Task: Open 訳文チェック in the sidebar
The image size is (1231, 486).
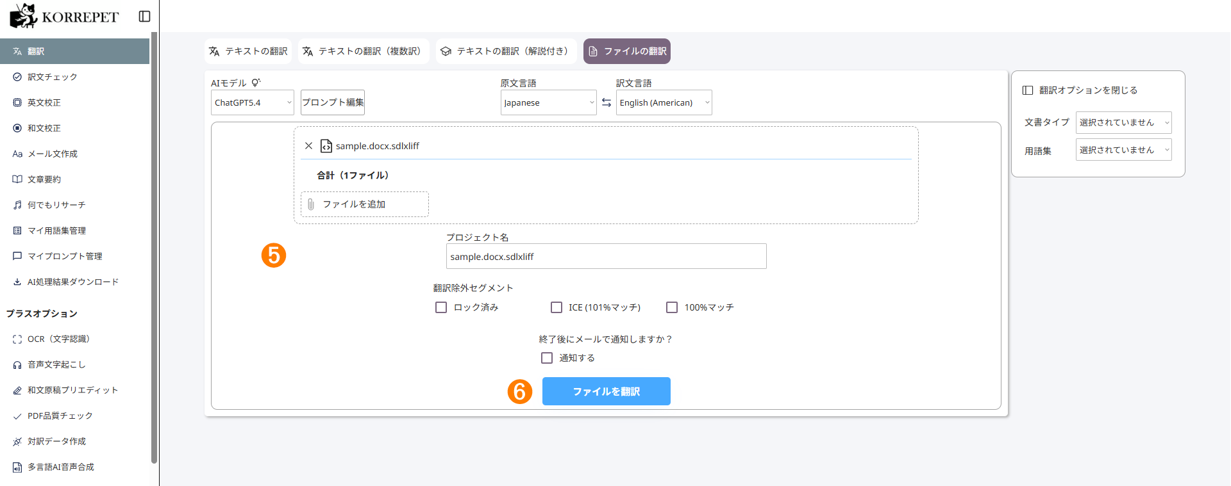Action: point(74,77)
